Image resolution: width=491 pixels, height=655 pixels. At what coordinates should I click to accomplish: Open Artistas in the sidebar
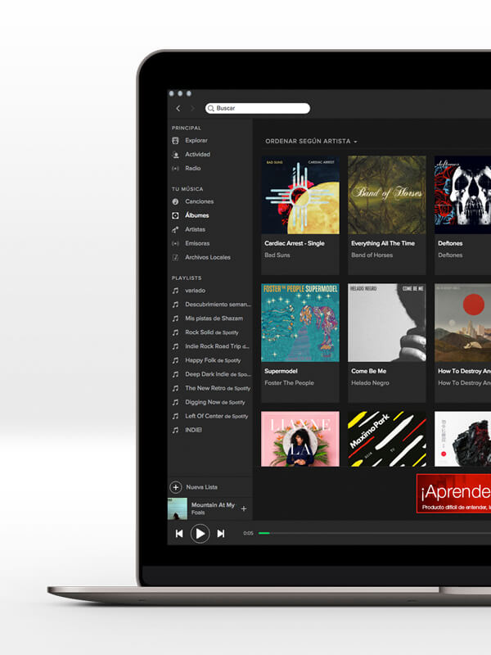click(x=195, y=229)
